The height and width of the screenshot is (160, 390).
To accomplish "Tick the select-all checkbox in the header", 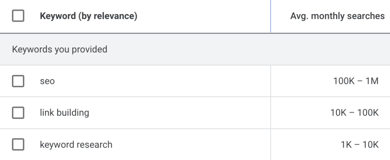I will point(18,16).
